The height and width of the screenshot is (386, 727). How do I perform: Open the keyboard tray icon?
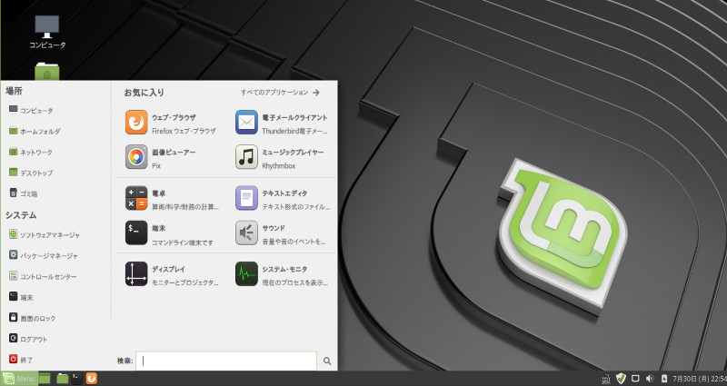[605, 379]
